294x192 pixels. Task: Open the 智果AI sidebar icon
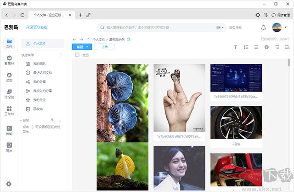coord(9,60)
